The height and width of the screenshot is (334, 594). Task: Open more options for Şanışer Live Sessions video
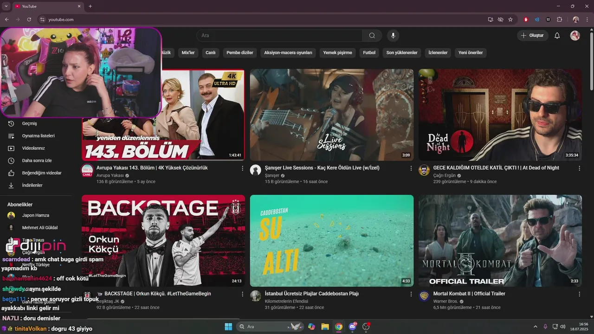[411, 168]
